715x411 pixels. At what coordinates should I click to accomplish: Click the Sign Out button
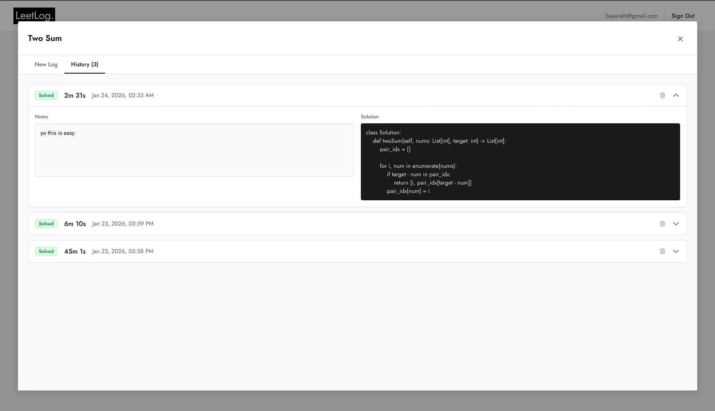pyautogui.click(x=682, y=16)
